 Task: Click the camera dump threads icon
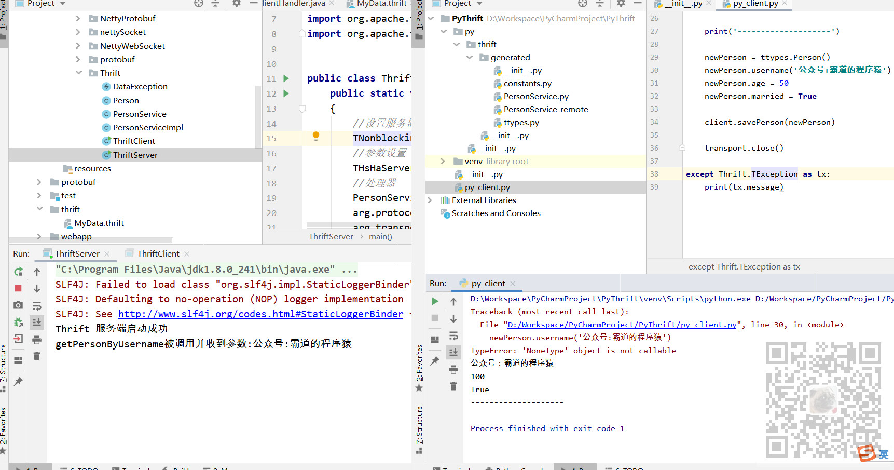[18, 305]
